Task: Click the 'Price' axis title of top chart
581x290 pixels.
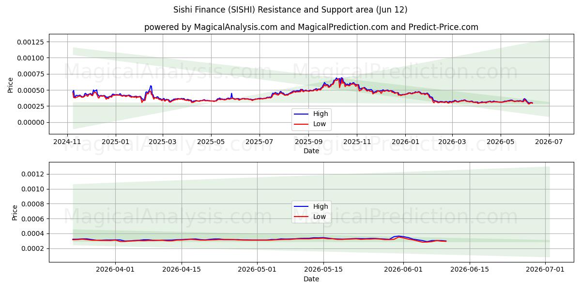Action: 11,85
